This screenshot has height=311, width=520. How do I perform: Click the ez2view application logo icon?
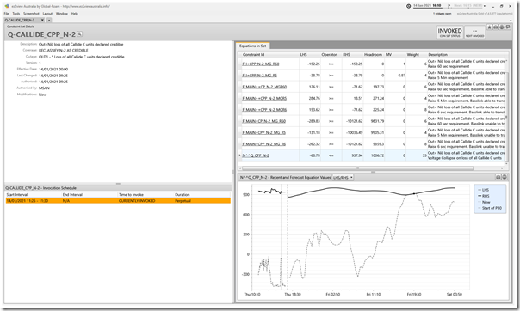click(x=7, y=6)
